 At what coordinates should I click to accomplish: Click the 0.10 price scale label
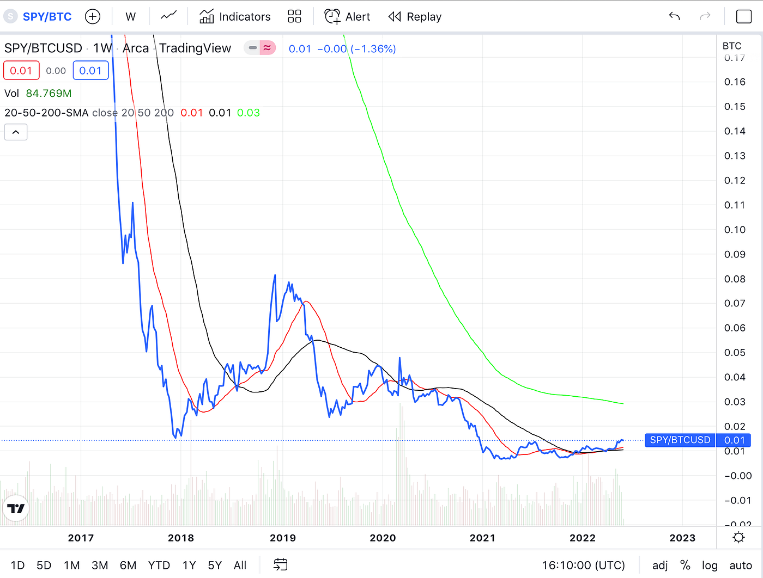(x=735, y=230)
